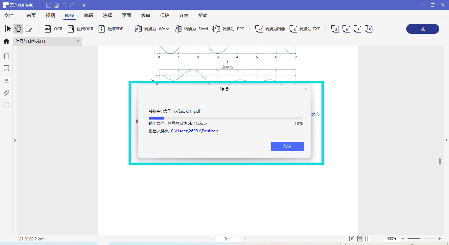Click the zoom slider handle

click(422, 239)
